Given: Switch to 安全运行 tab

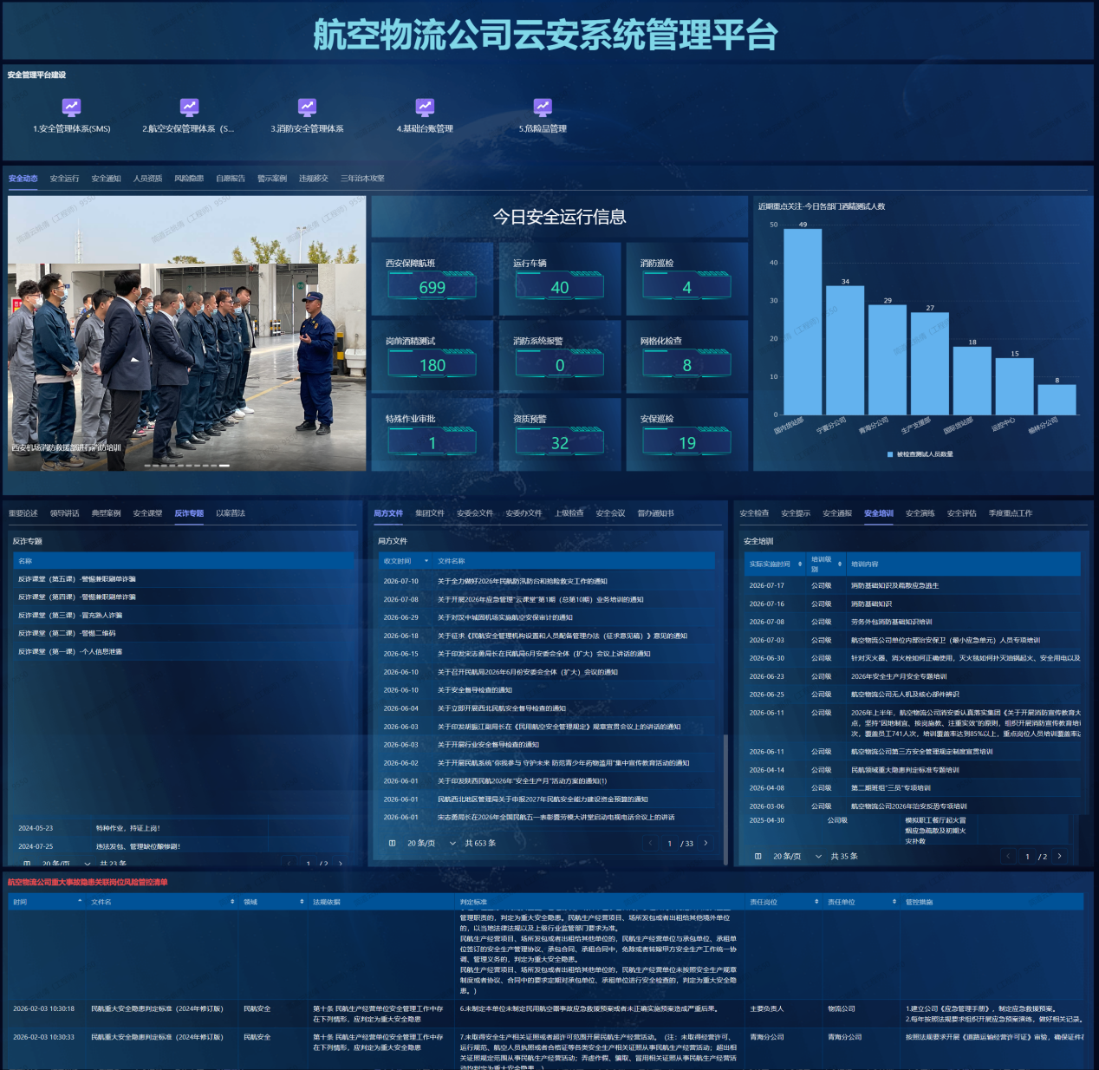Looking at the screenshot, I should coord(64,179).
